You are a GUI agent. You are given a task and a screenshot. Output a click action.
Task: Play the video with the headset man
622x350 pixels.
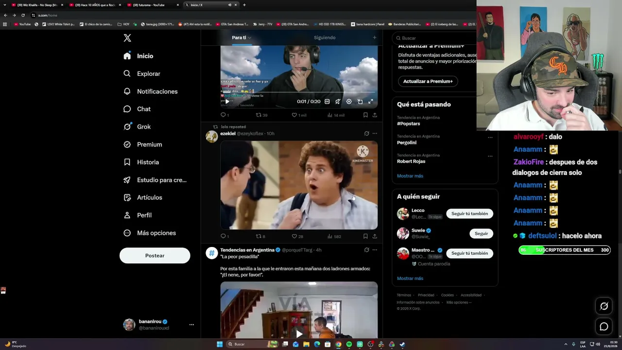[226, 102]
